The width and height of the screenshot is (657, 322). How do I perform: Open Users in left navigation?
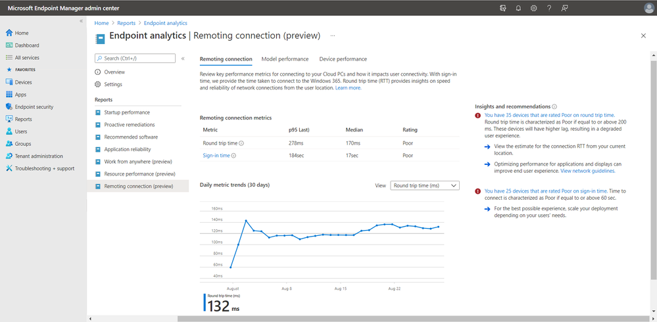[x=21, y=131]
